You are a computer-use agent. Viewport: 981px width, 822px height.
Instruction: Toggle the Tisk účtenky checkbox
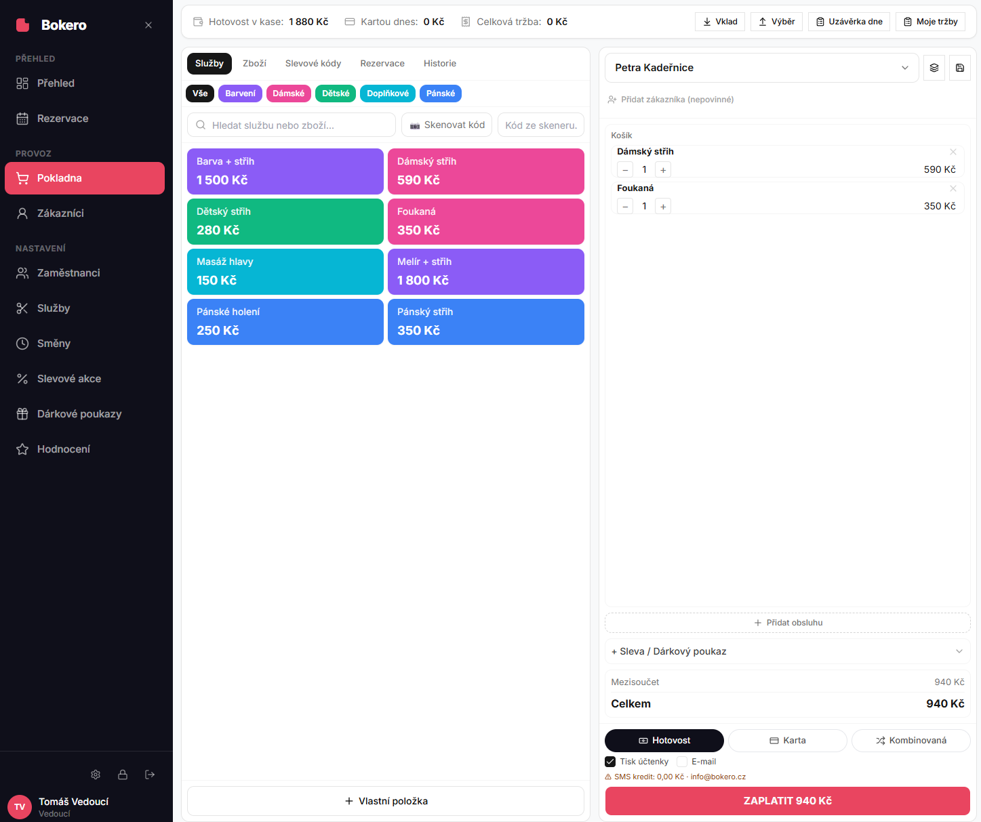click(x=610, y=762)
